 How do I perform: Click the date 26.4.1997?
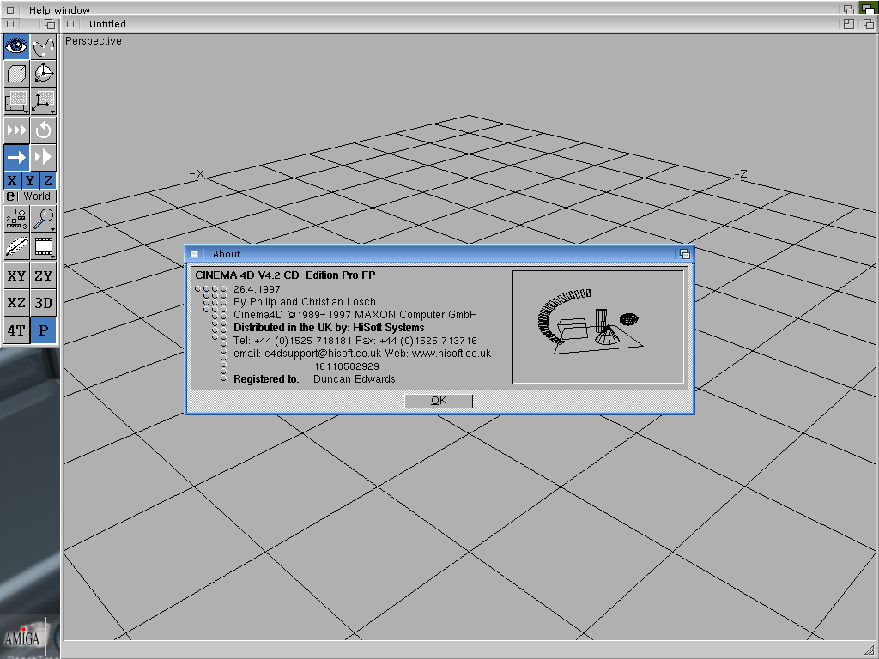coord(257,289)
